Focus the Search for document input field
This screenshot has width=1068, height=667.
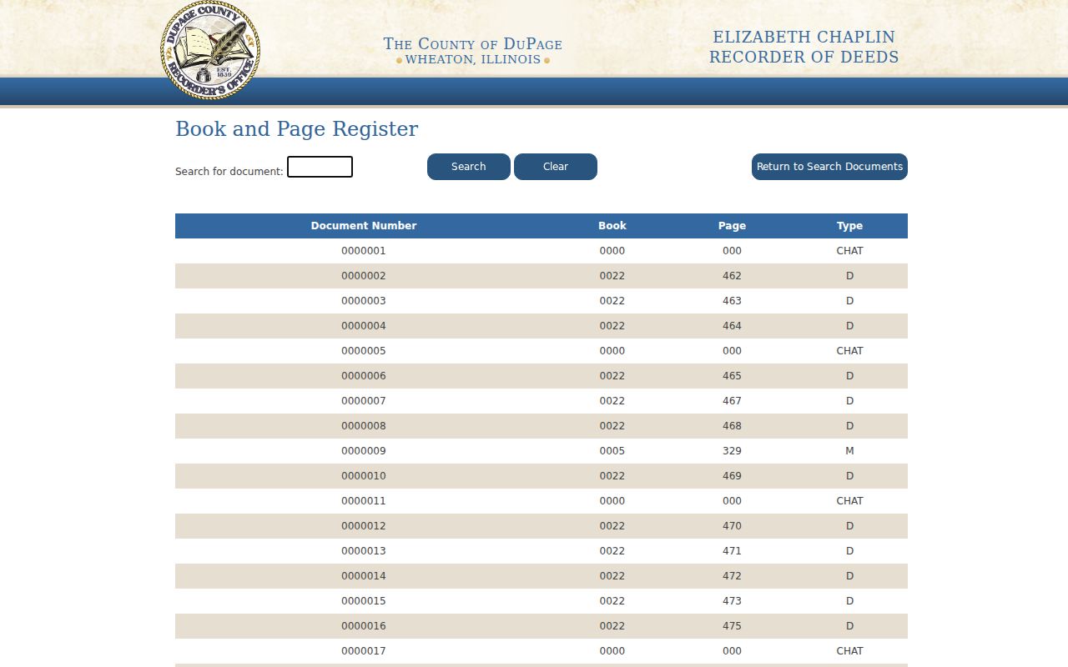(320, 167)
